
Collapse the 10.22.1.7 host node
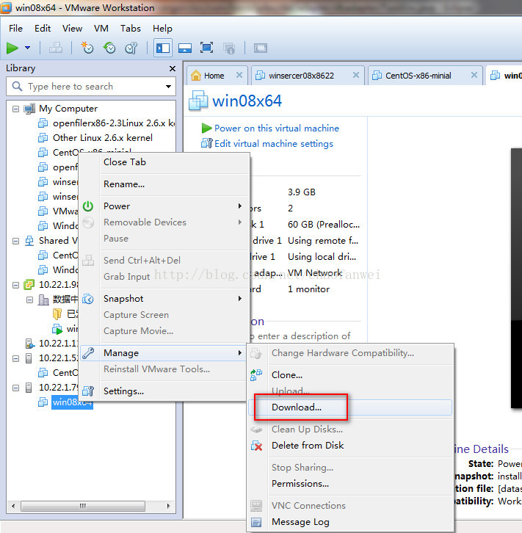[15, 388]
